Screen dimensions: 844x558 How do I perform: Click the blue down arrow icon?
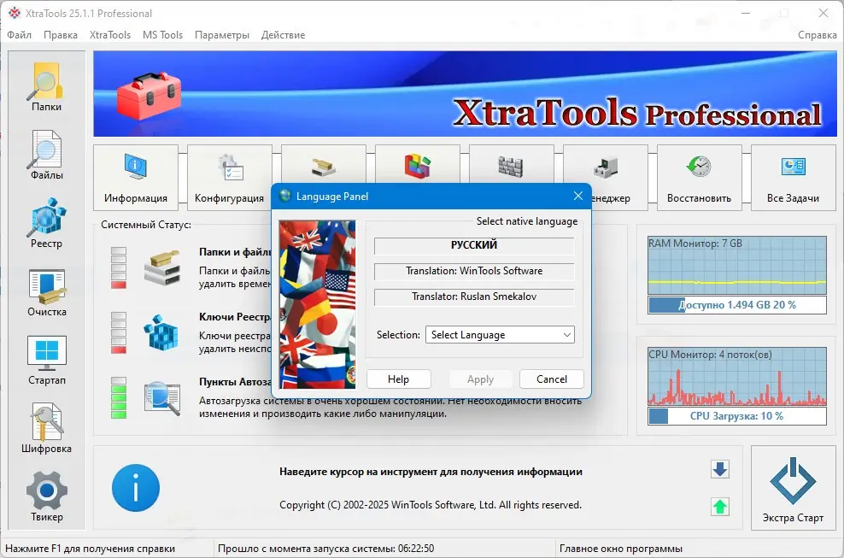[x=719, y=469]
